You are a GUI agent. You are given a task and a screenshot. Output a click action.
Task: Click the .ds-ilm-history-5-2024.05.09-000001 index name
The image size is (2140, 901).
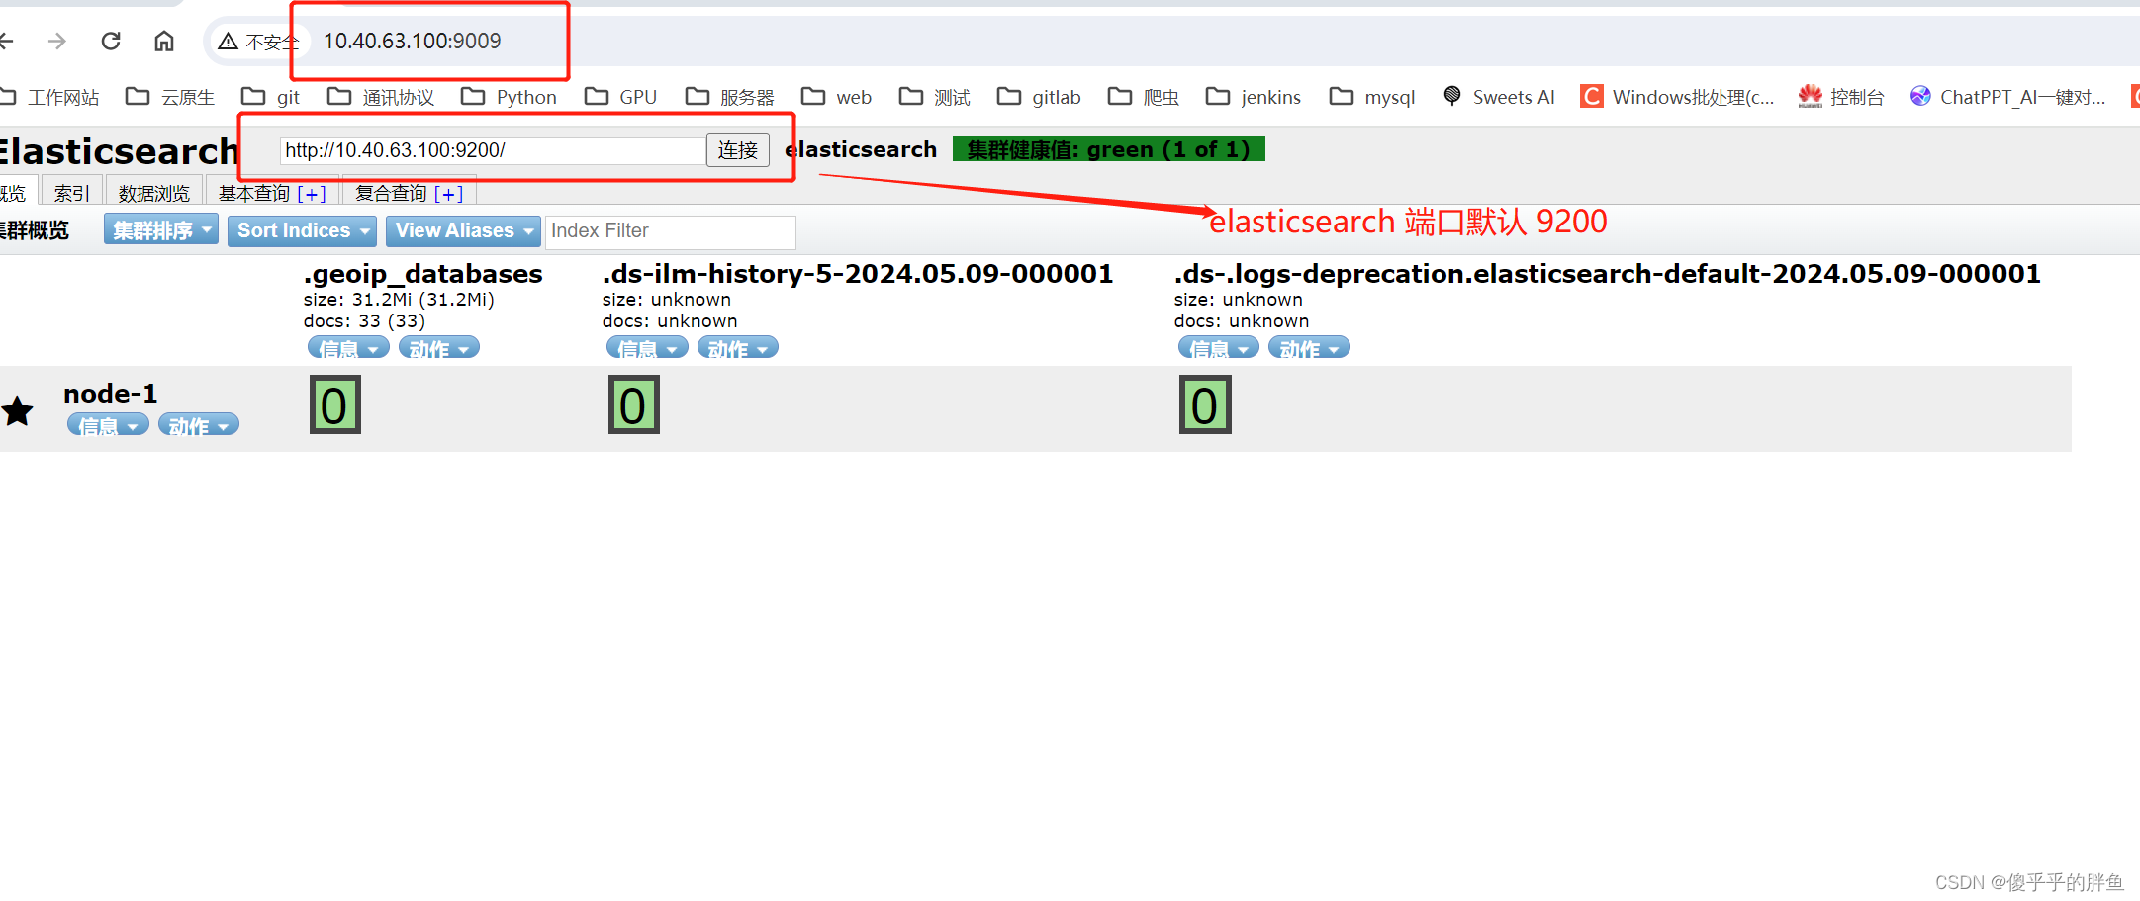858,273
